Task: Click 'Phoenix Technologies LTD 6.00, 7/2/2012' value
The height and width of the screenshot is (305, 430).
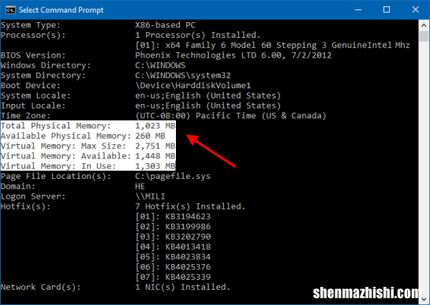Action: coord(234,55)
